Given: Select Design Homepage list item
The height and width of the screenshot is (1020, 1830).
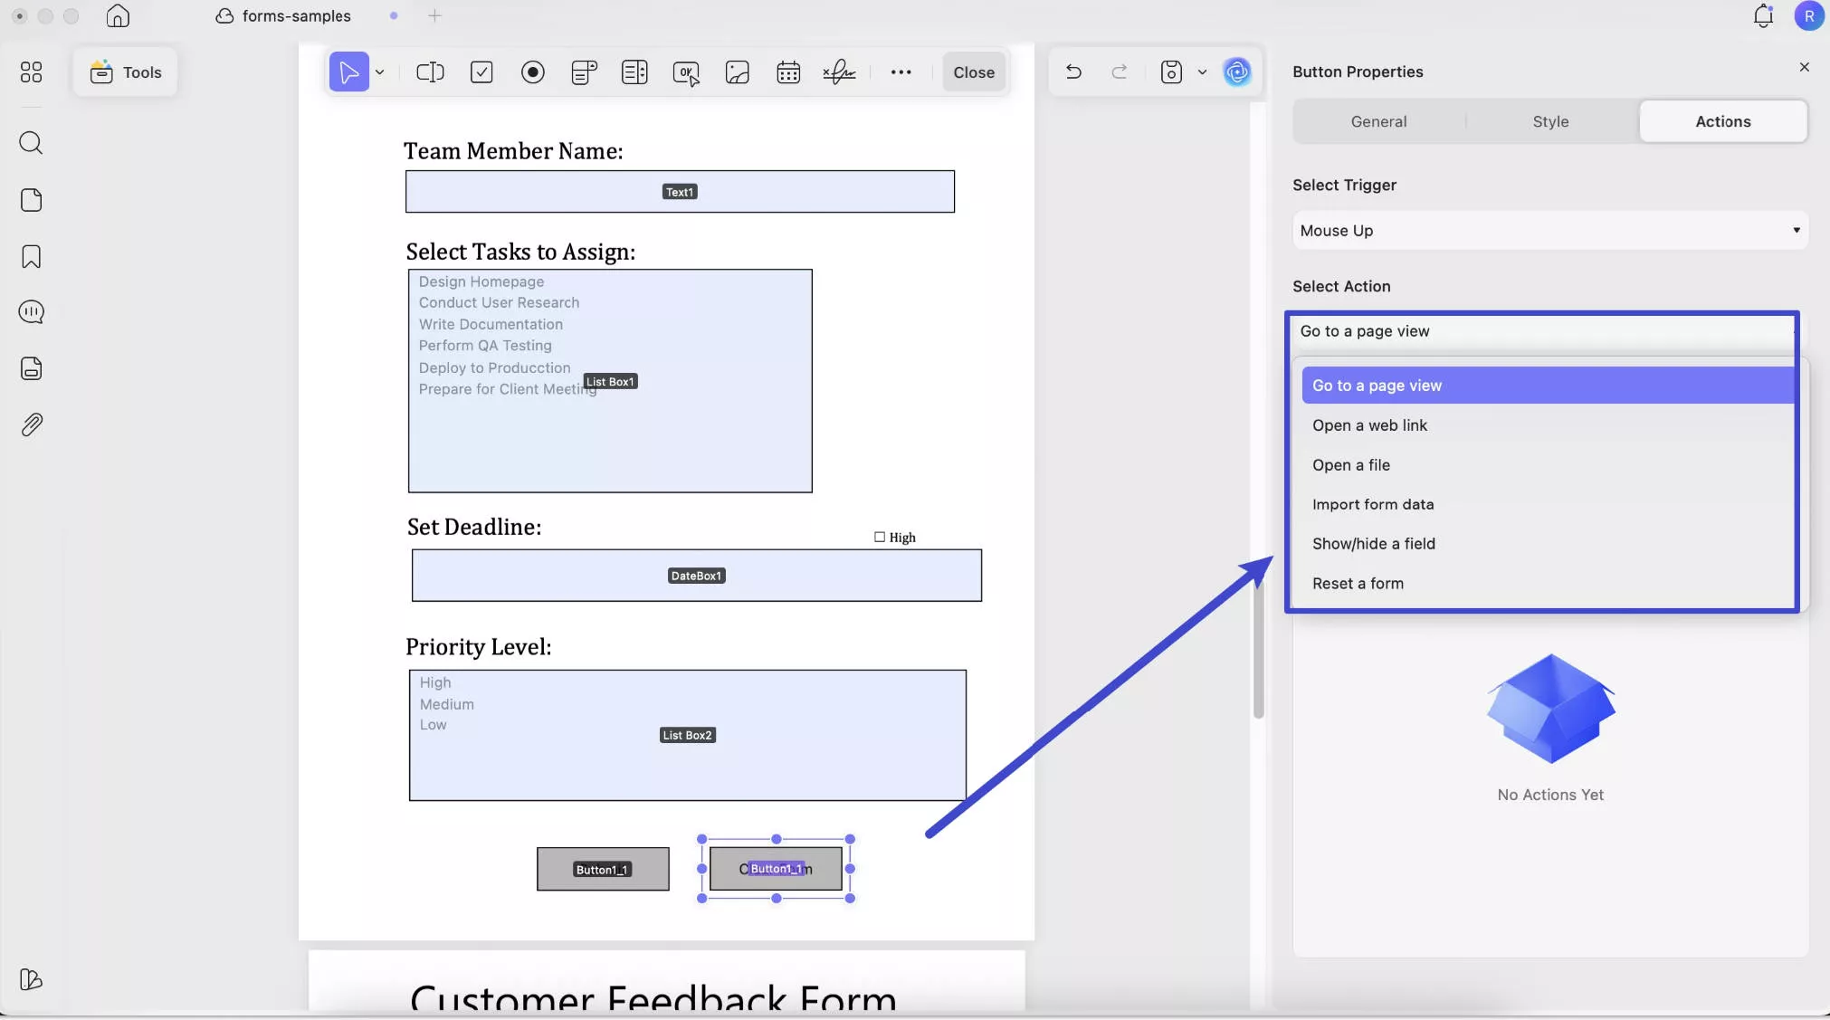Looking at the screenshot, I should pos(481,281).
